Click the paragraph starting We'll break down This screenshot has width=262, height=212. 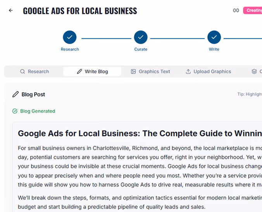pyautogui.click(x=140, y=202)
